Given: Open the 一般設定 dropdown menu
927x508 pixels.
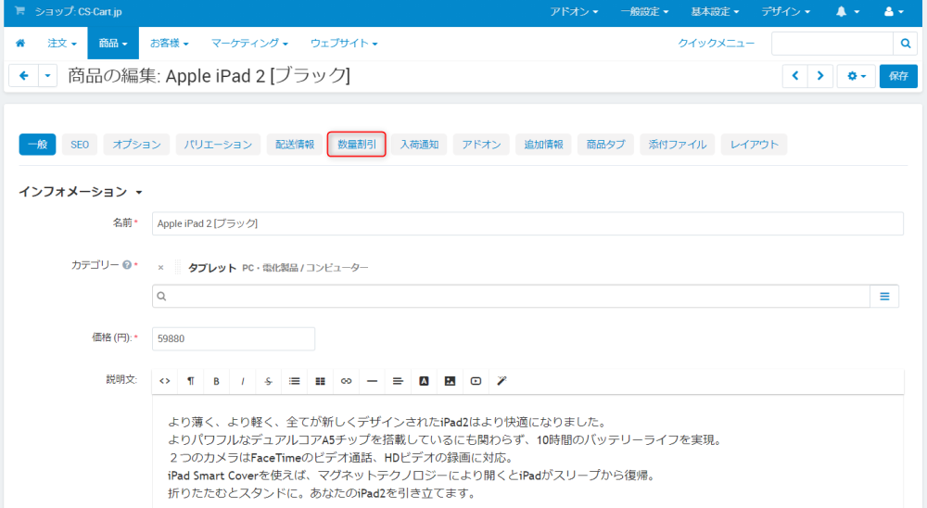Looking at the screenshot, I should (644, 11).
